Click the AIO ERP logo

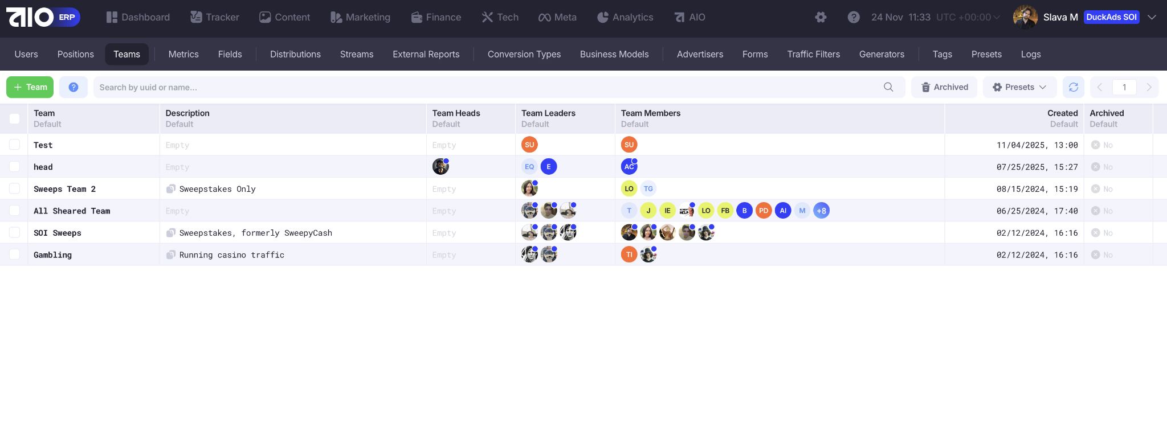(x=43, y=17)
